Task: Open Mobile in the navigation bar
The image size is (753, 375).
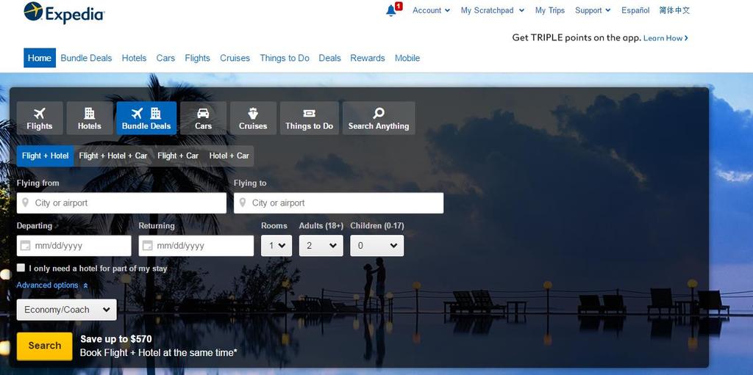Action: point(407,58)
